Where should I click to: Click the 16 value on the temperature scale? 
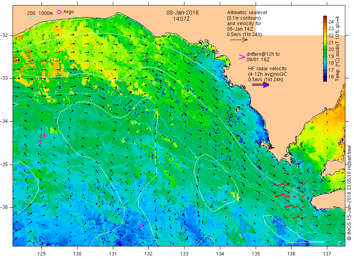click(x=331, y=77)
